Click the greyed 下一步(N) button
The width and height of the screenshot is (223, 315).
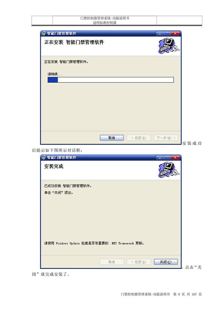pyautogui.click(x=166, y=138)
